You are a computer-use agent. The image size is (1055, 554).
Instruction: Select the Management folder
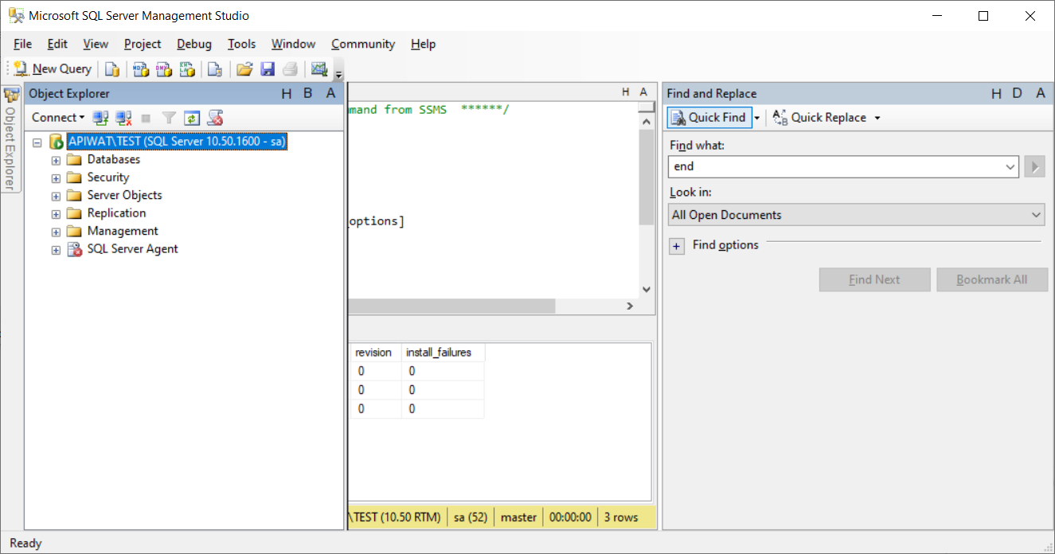pos(123,231)
